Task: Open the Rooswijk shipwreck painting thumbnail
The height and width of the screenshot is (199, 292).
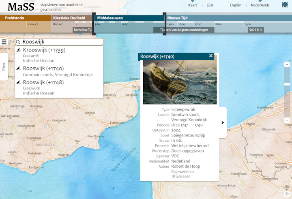Action: click(x=180, y=82)
